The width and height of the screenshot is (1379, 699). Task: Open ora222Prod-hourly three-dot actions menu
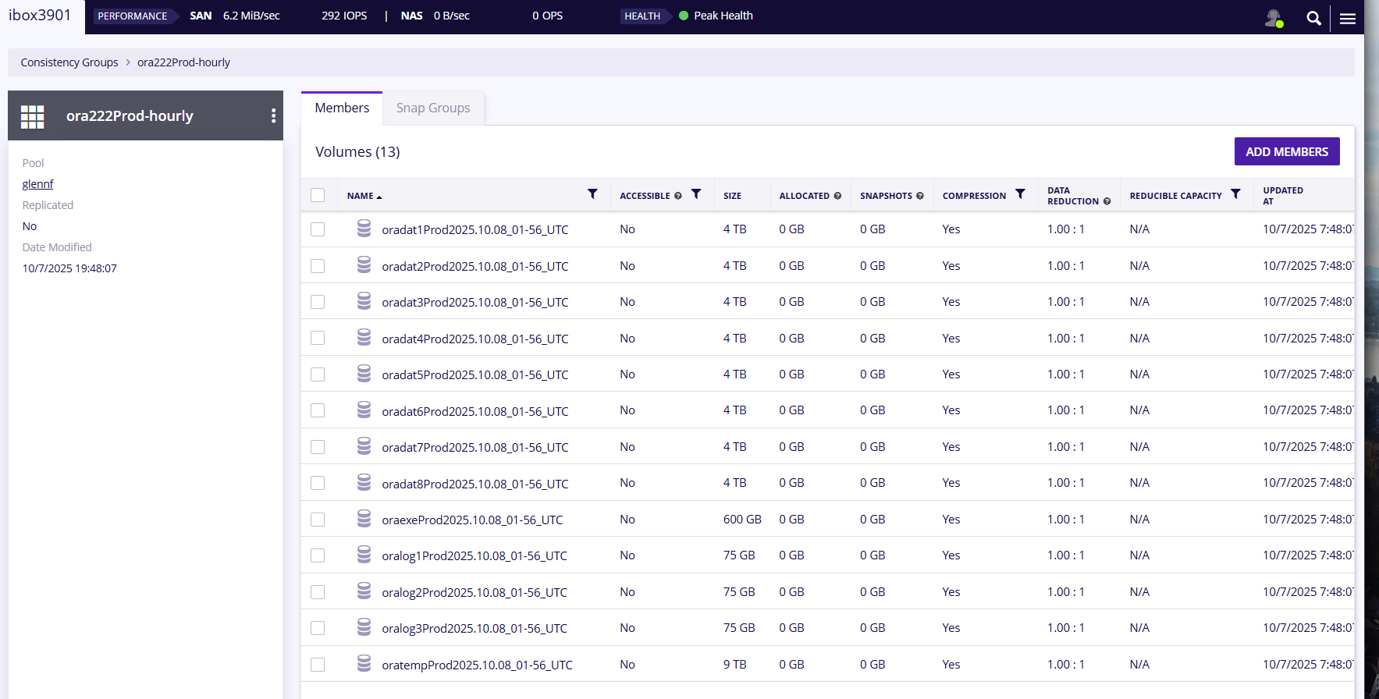tap(273, 115)
